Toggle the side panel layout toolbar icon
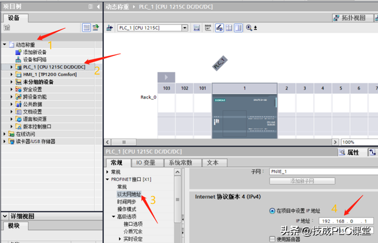 point(238,28)
